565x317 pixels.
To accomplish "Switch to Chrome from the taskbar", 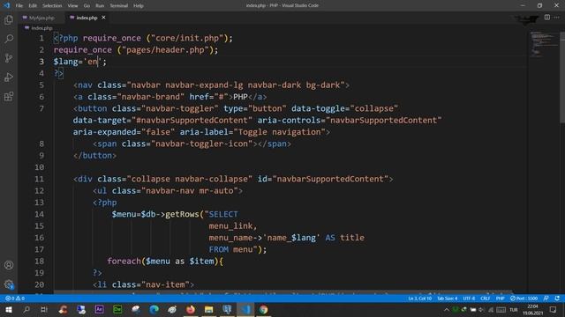I will 263,309.
